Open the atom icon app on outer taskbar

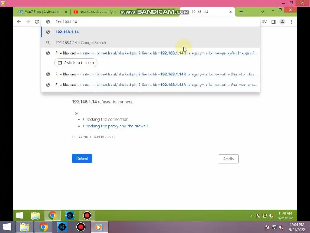pyautogui.click(x=62, y=227)
